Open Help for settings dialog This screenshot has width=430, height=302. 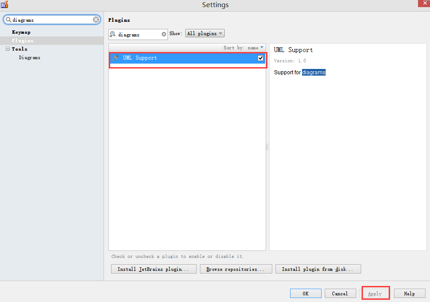pos(410,294)
